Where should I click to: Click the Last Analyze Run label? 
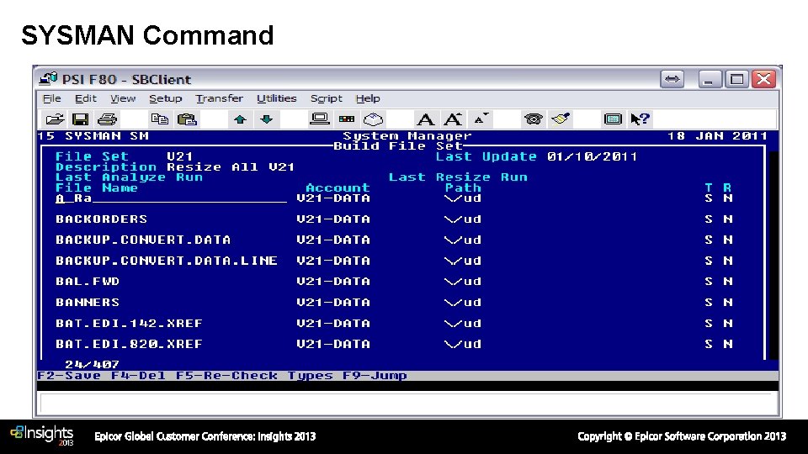point(130,177)
